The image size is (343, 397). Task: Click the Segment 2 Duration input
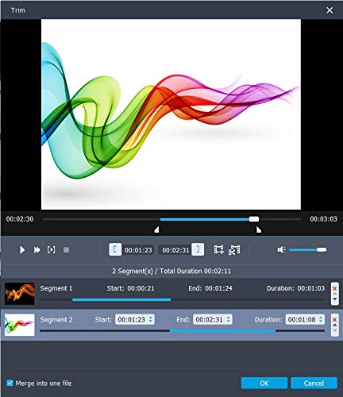305,320
